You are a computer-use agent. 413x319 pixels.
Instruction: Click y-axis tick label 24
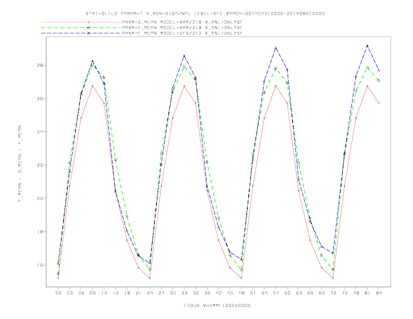40,131
